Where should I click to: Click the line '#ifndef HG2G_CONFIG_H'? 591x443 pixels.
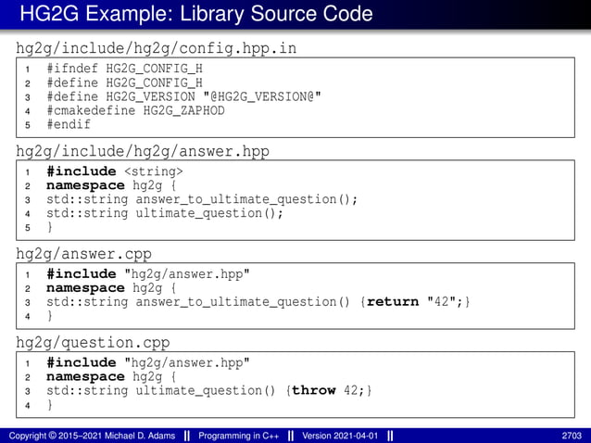click(x=124, y=69)
